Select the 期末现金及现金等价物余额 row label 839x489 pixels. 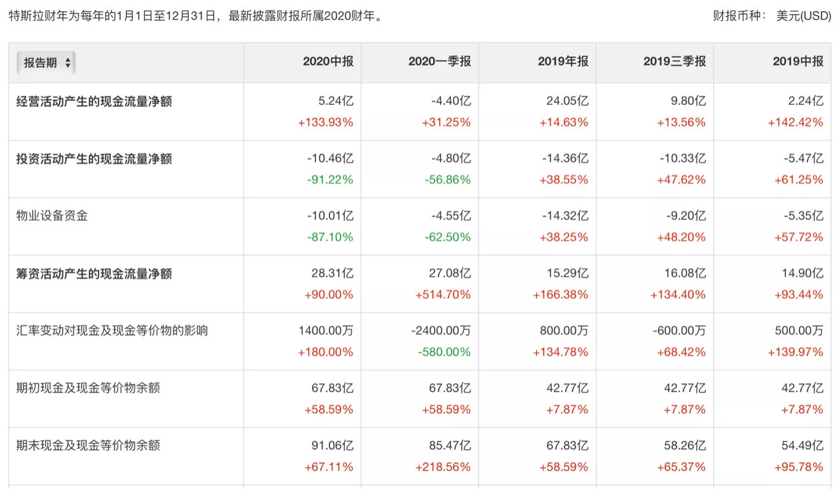[88, 446]
